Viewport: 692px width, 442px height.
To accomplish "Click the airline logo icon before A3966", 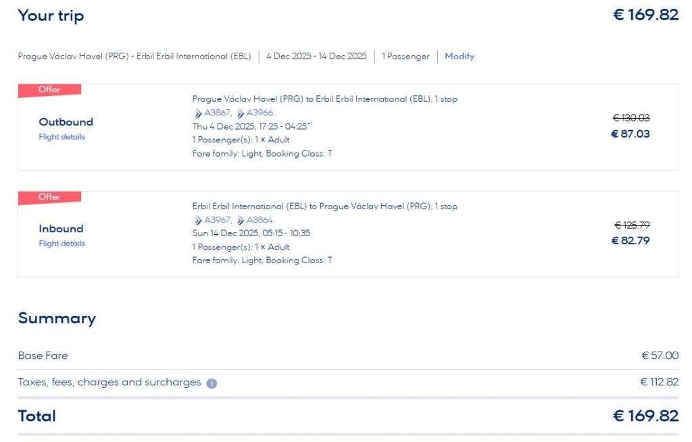I will pos(241,113).
